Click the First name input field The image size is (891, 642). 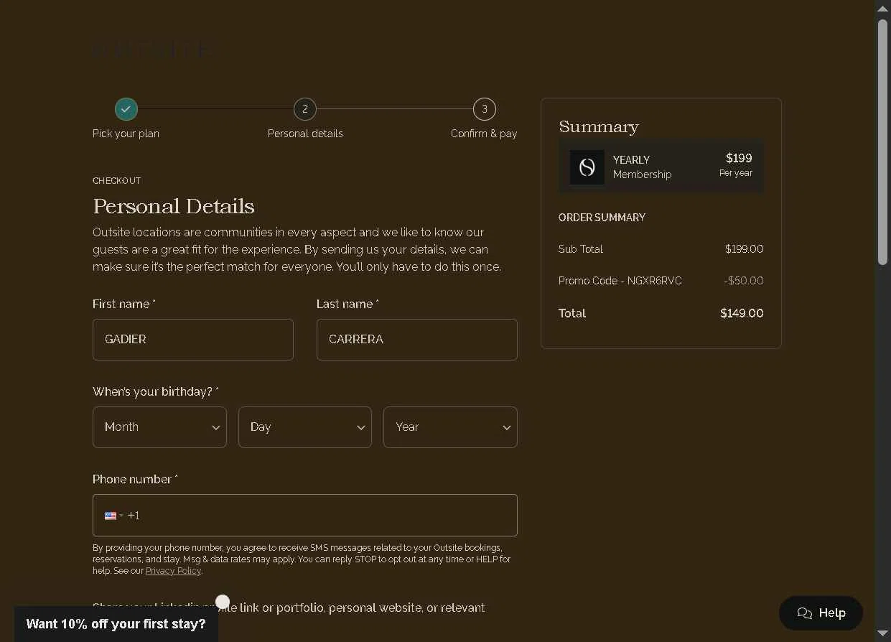pyautogui.click(x=193, y=340)
